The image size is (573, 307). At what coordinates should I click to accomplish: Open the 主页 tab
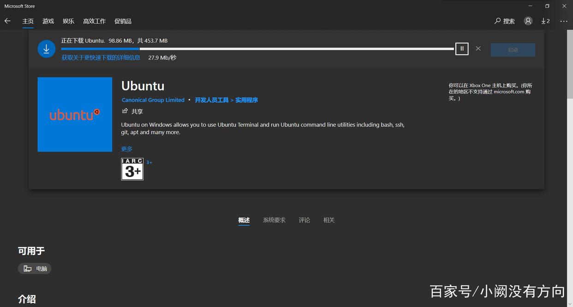[x=28, y=21]
